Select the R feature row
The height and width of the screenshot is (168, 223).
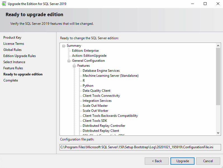(x=84, y=81)
